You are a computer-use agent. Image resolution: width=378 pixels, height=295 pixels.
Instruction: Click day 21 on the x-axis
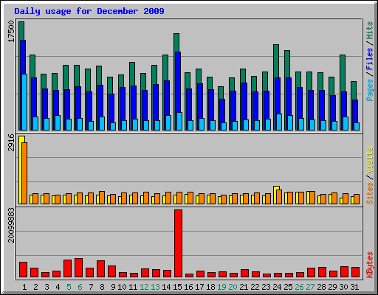pos(244,287)
